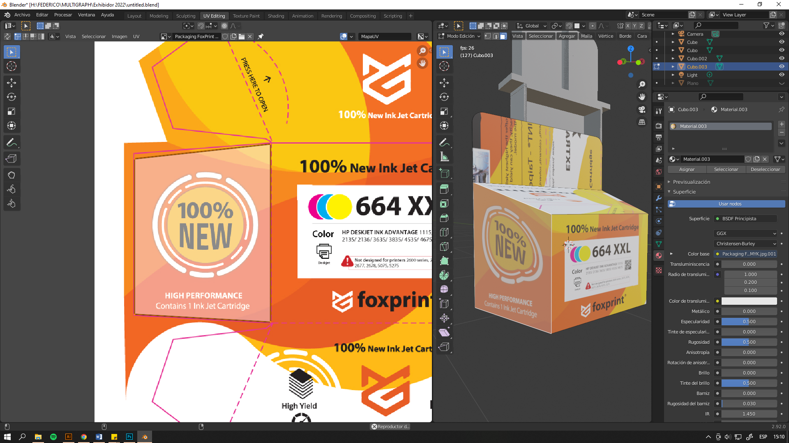Open the Render properties tab
This screenshot has width=789, height=443.
click(x=659, y=126)
